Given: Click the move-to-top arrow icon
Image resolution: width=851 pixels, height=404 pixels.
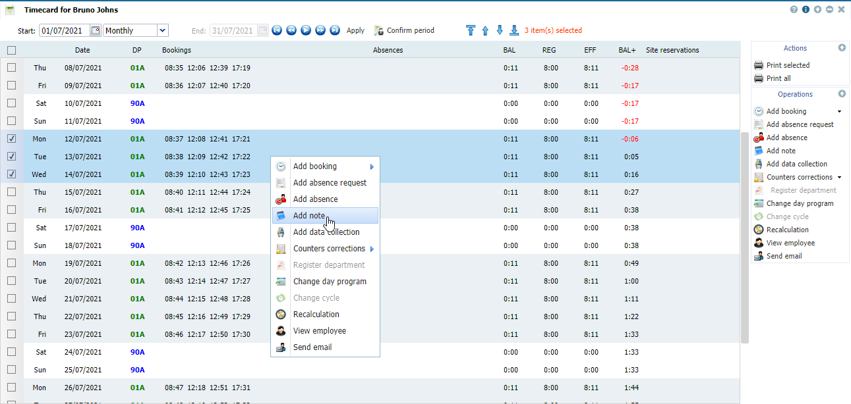Looking at the screenshot, I should click(470, 30).
